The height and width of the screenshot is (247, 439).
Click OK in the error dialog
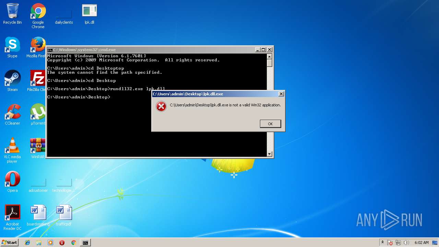pyautogui.click(x=270, y=124)
